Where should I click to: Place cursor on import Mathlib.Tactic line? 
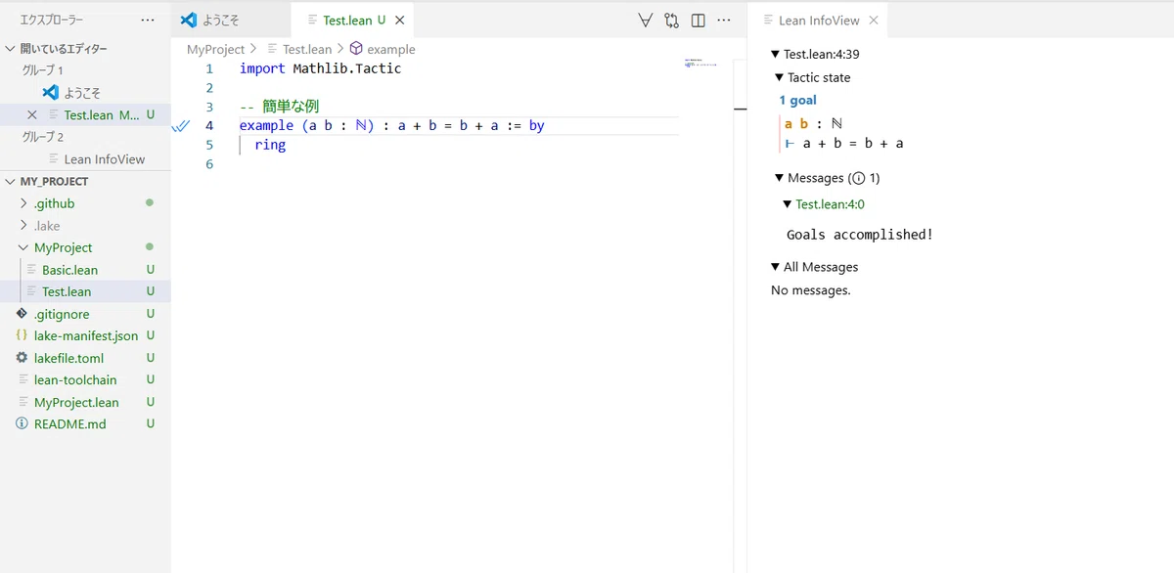[320, 68]
